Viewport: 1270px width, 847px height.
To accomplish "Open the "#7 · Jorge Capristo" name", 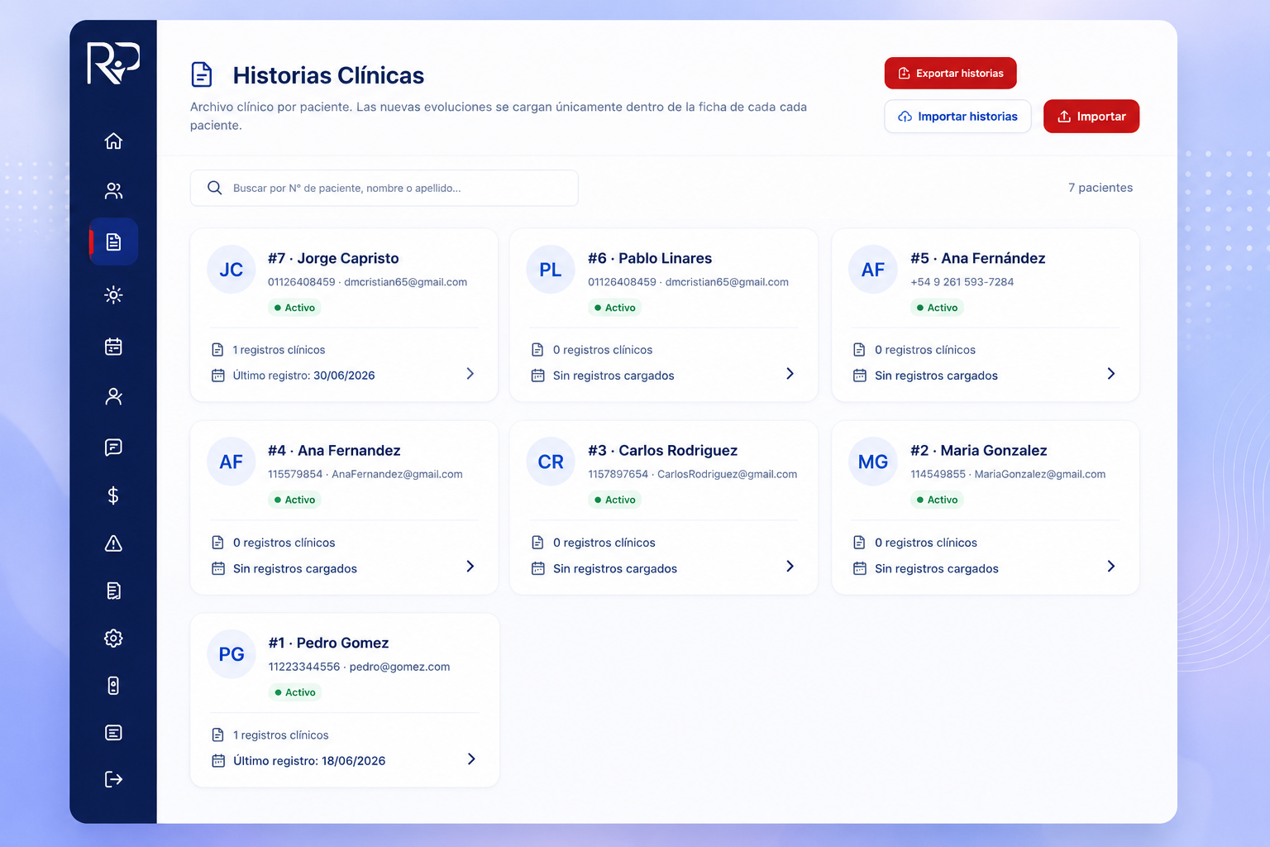I will [333, 258].
